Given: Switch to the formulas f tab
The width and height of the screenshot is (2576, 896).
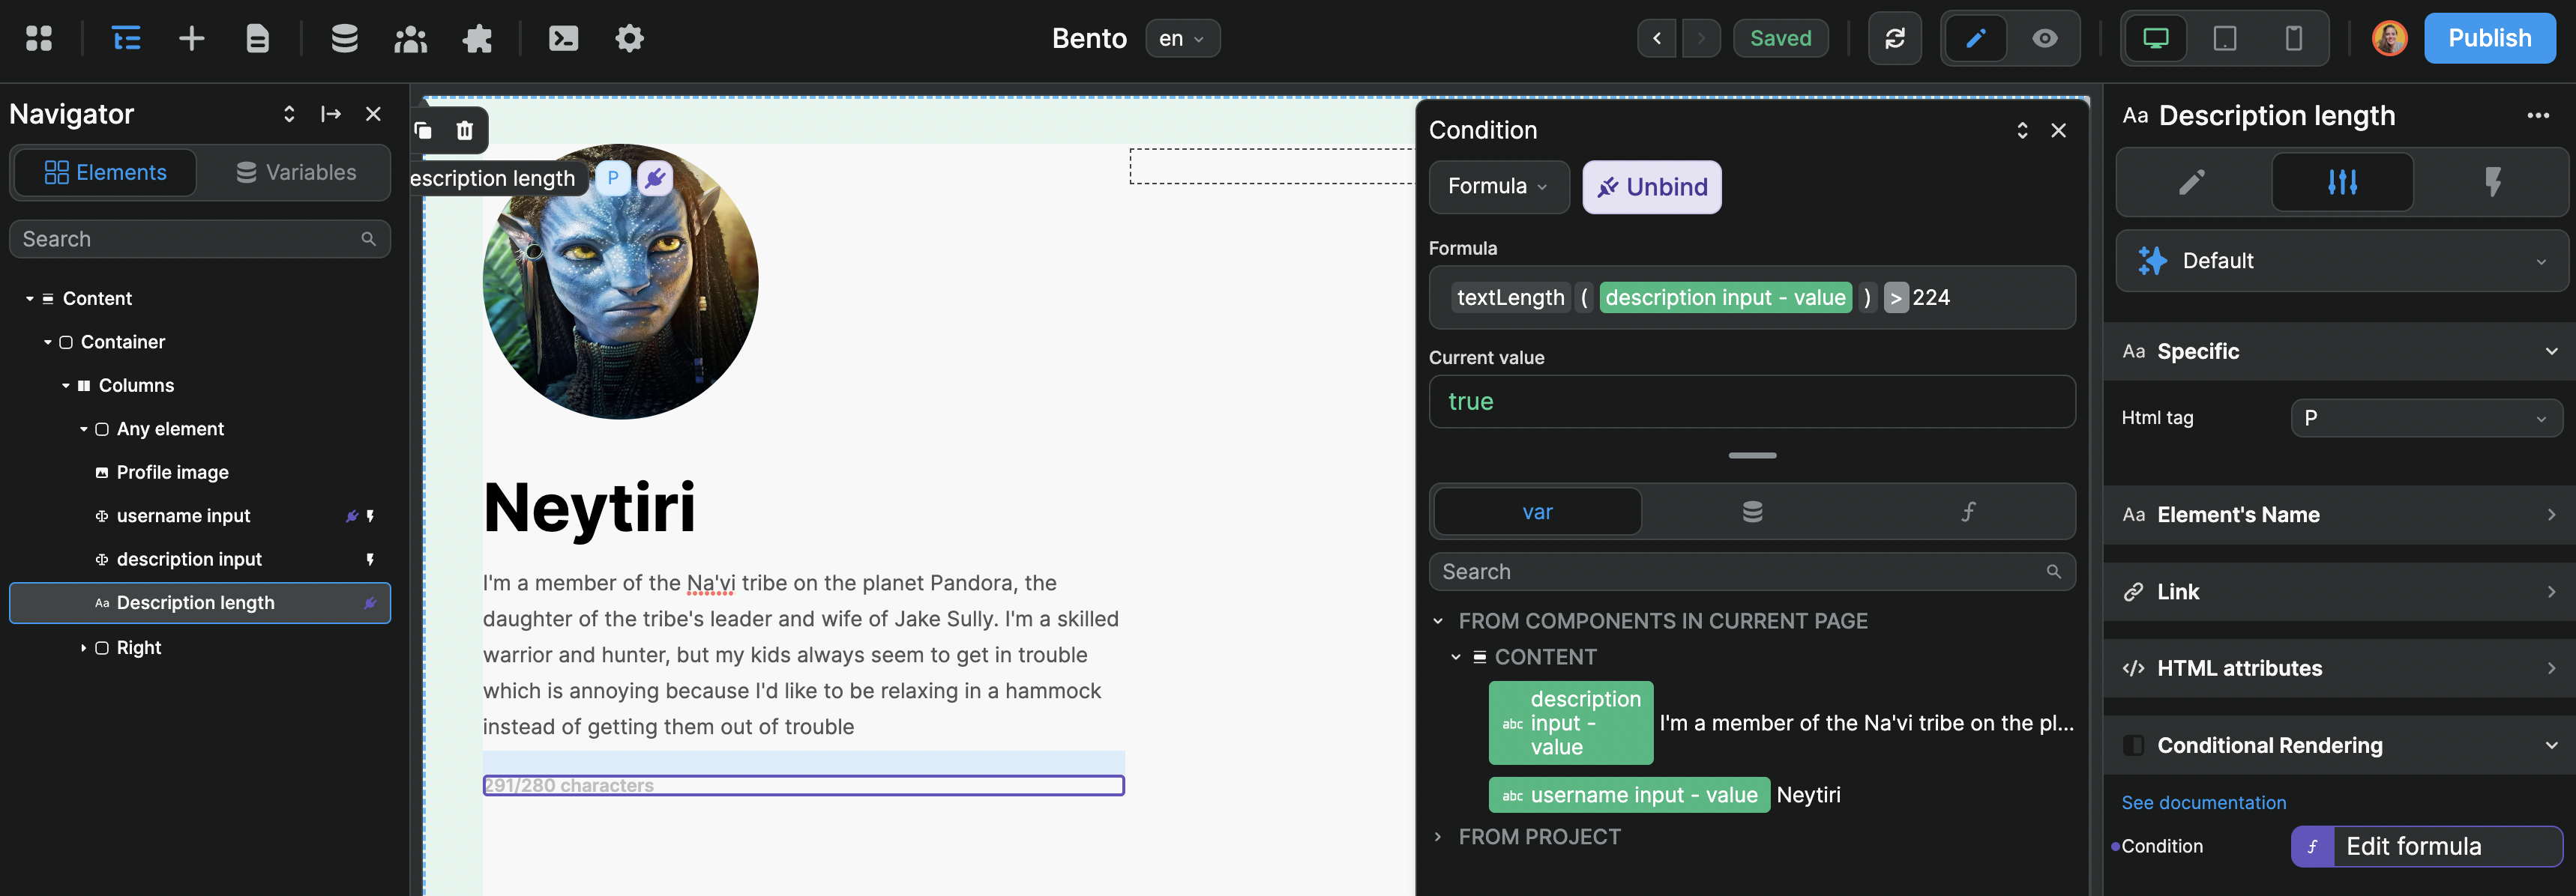Looking at the screenshot, I should pyautogui.click(x=1967, y=512).
